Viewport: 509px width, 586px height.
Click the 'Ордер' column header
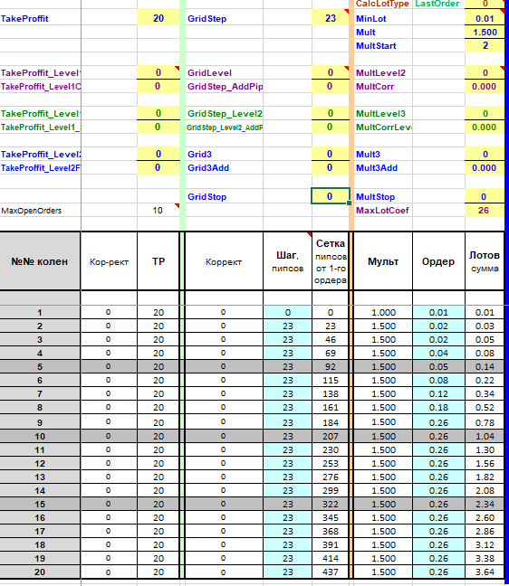click(x=438, y=261)
